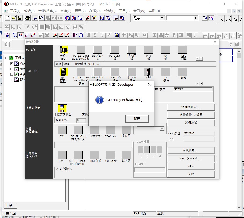Open the 工程(F) menu
Image resolution: width=244 pixels, height=218 pixels.
(15, 11)
